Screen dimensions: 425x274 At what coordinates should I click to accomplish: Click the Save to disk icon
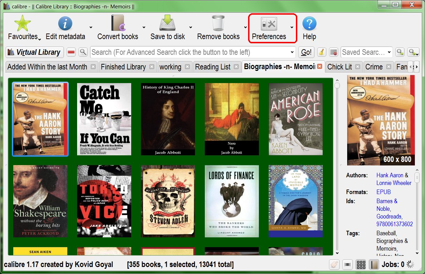point(167,23)
